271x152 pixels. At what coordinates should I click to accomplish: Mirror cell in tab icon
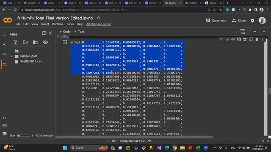251,39
